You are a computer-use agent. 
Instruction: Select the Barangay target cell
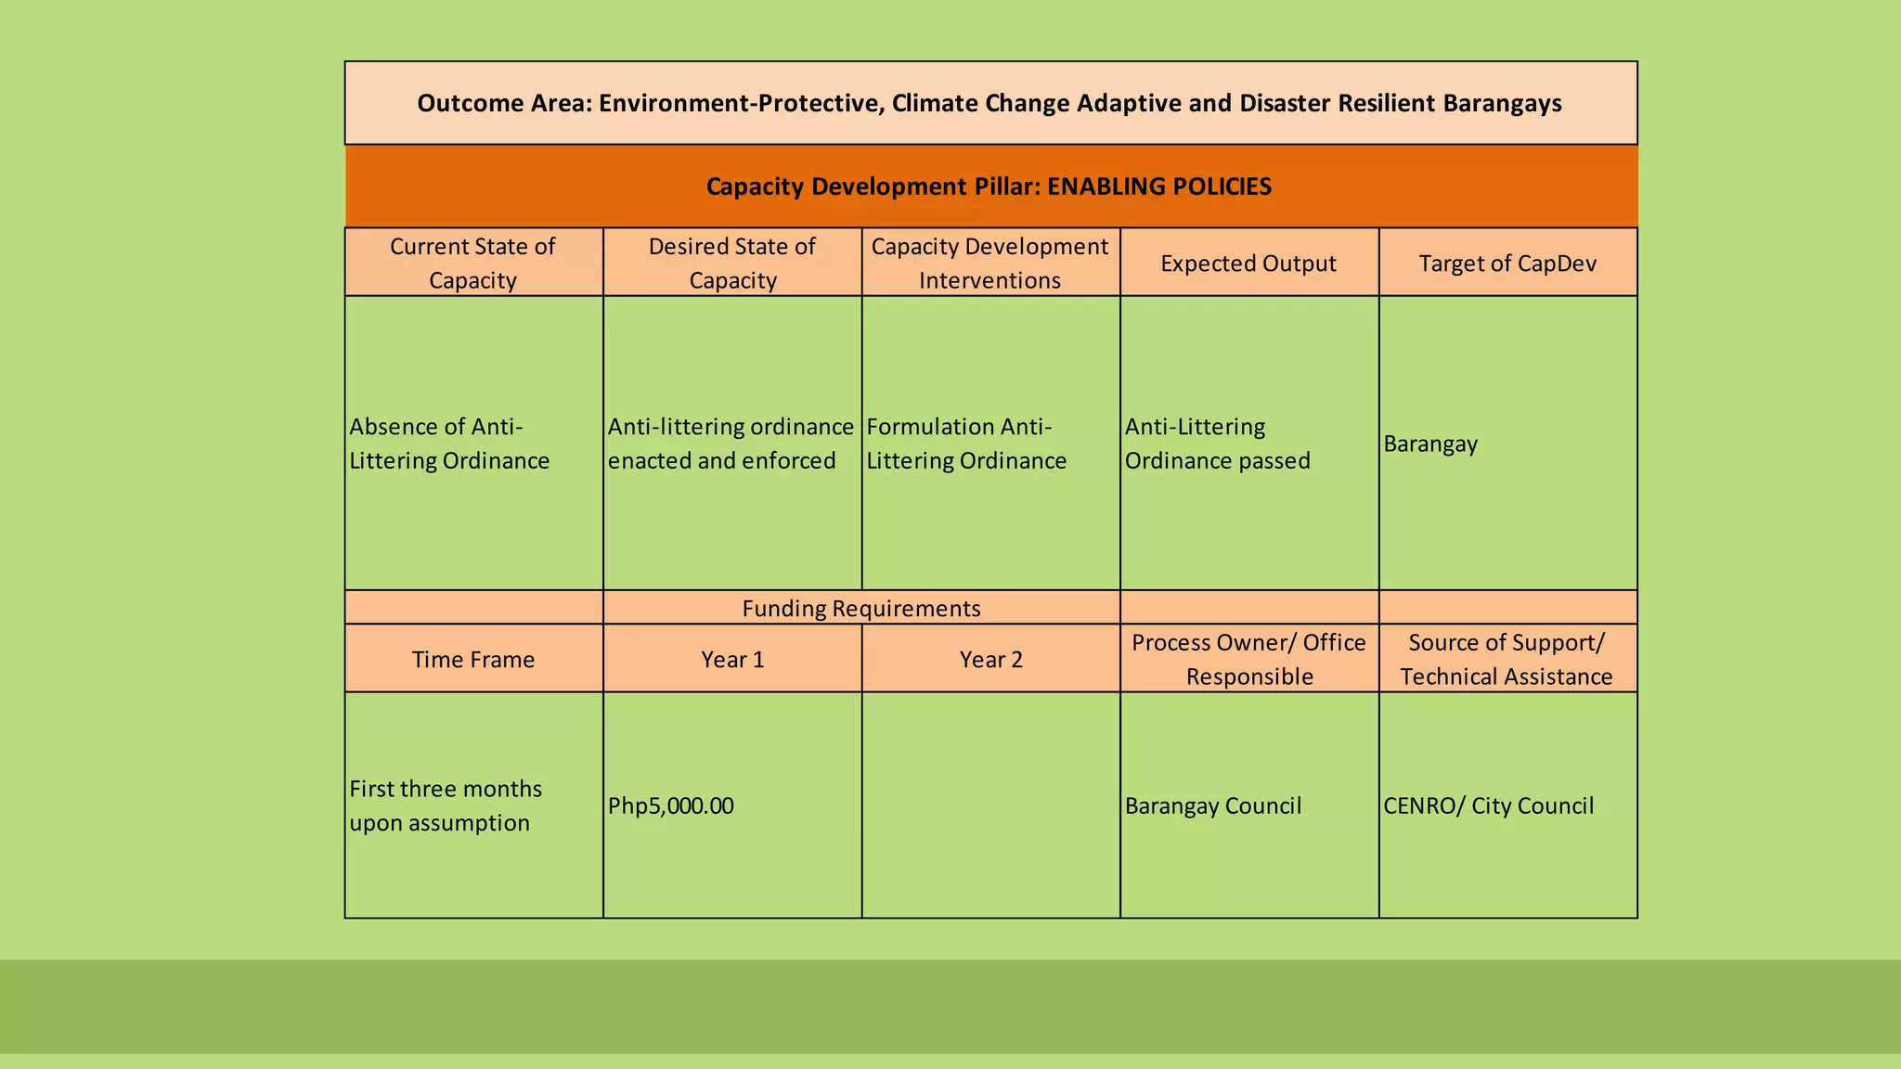tap(1507, 444)
